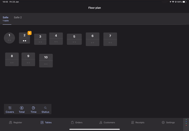Viewport: 189px width, 131px height.
Task: Open the Customers tab
Action: tap(107, 122)
